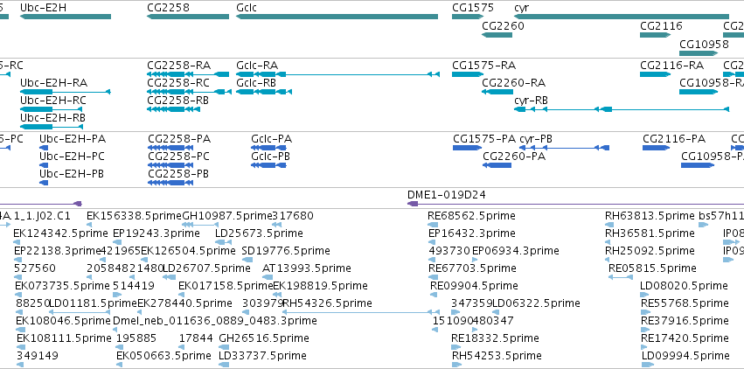This screenshot has width=744, height=369.
Task: Click the CG2260-RA transcript
Action: [x=497, y=92]
